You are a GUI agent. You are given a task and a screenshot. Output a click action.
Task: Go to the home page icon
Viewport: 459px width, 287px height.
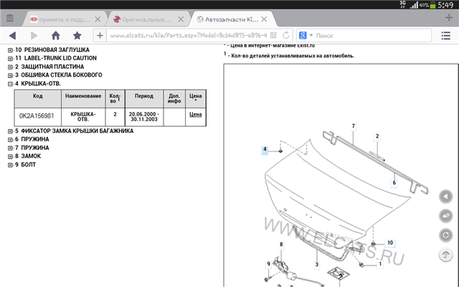click(56, 35)
